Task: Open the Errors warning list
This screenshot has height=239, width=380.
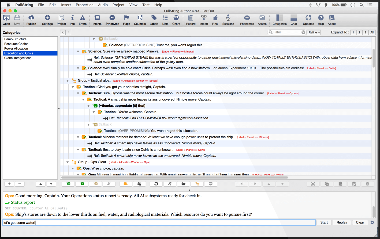Action: 83,20
